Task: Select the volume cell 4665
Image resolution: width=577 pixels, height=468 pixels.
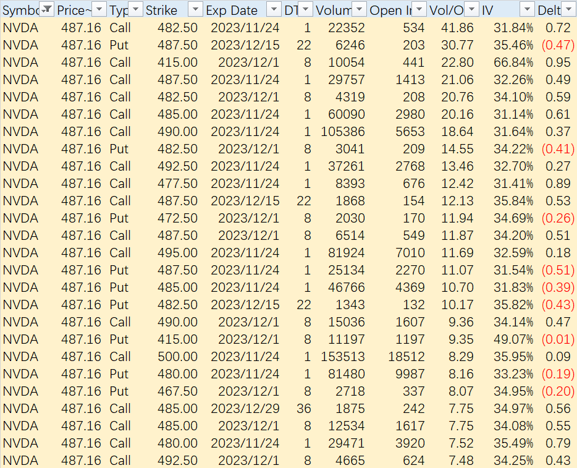Action: [x=350, y=460]
